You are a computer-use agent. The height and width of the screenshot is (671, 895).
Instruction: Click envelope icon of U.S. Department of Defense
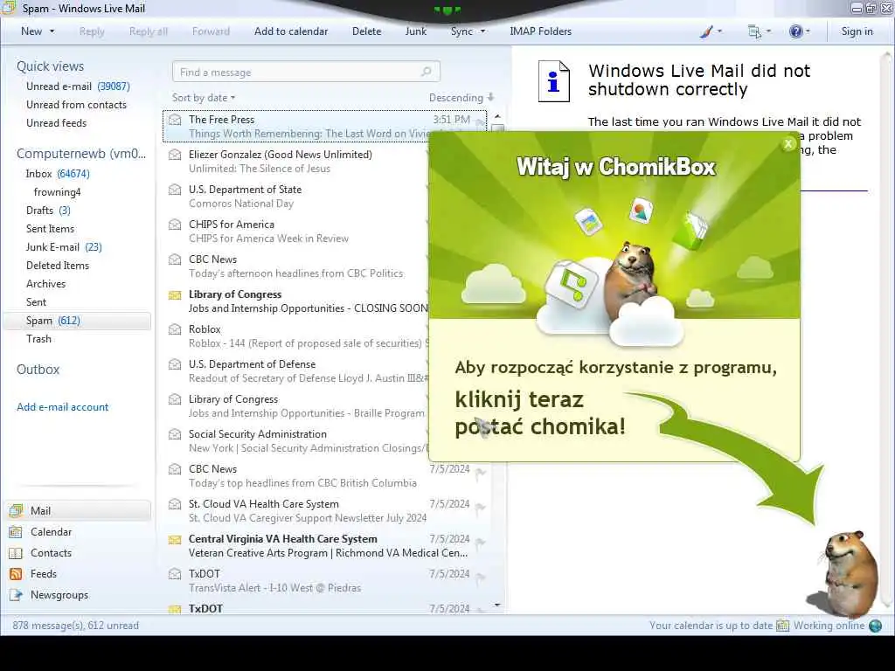point(175,364)
